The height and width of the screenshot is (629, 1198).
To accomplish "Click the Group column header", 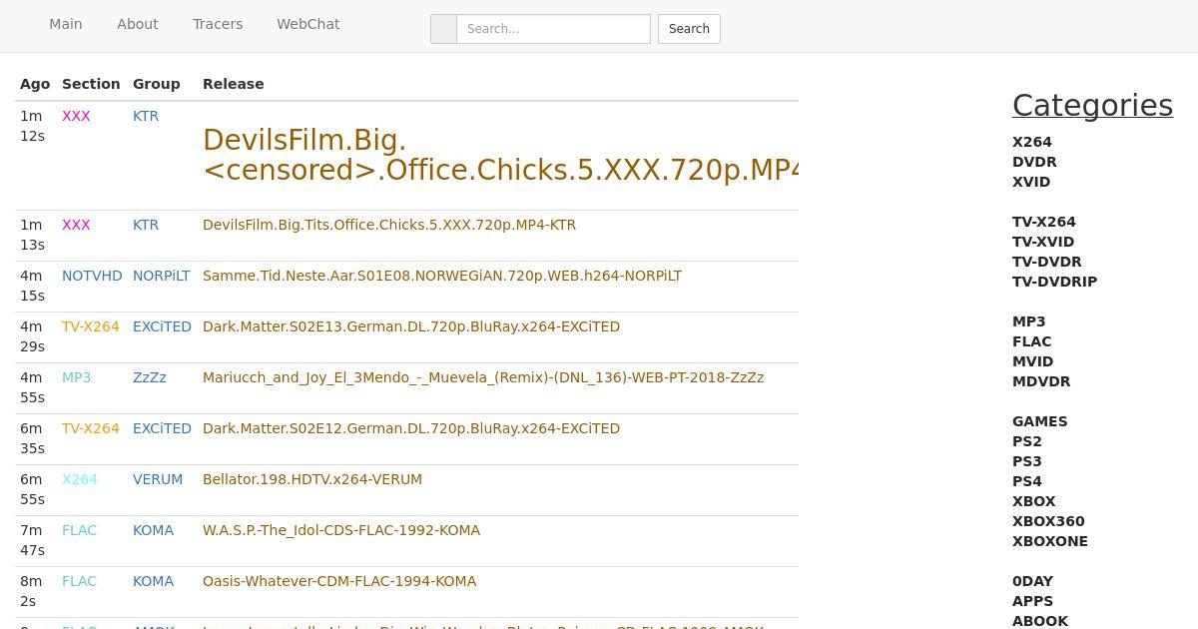I will click(x=157, y=84).
